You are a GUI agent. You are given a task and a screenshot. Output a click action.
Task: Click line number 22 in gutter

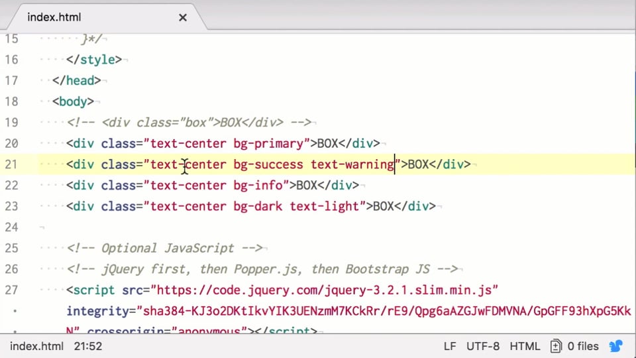(x=11, y=186)
